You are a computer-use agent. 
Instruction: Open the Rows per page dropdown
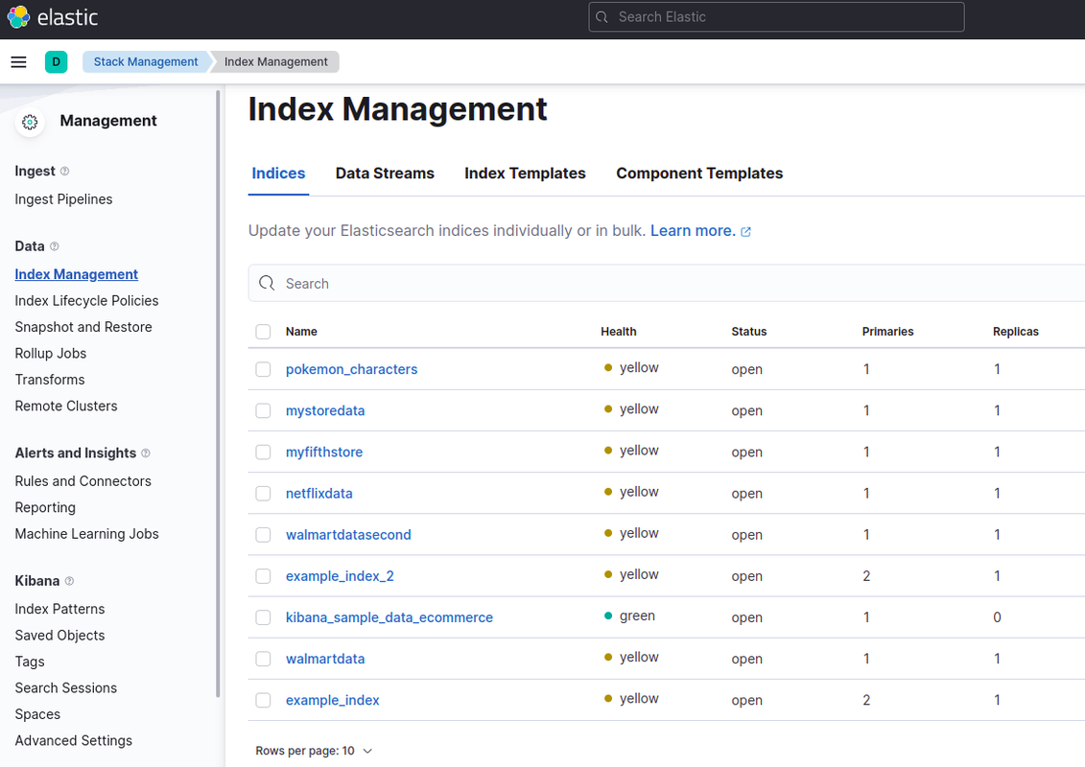[314, 751]
